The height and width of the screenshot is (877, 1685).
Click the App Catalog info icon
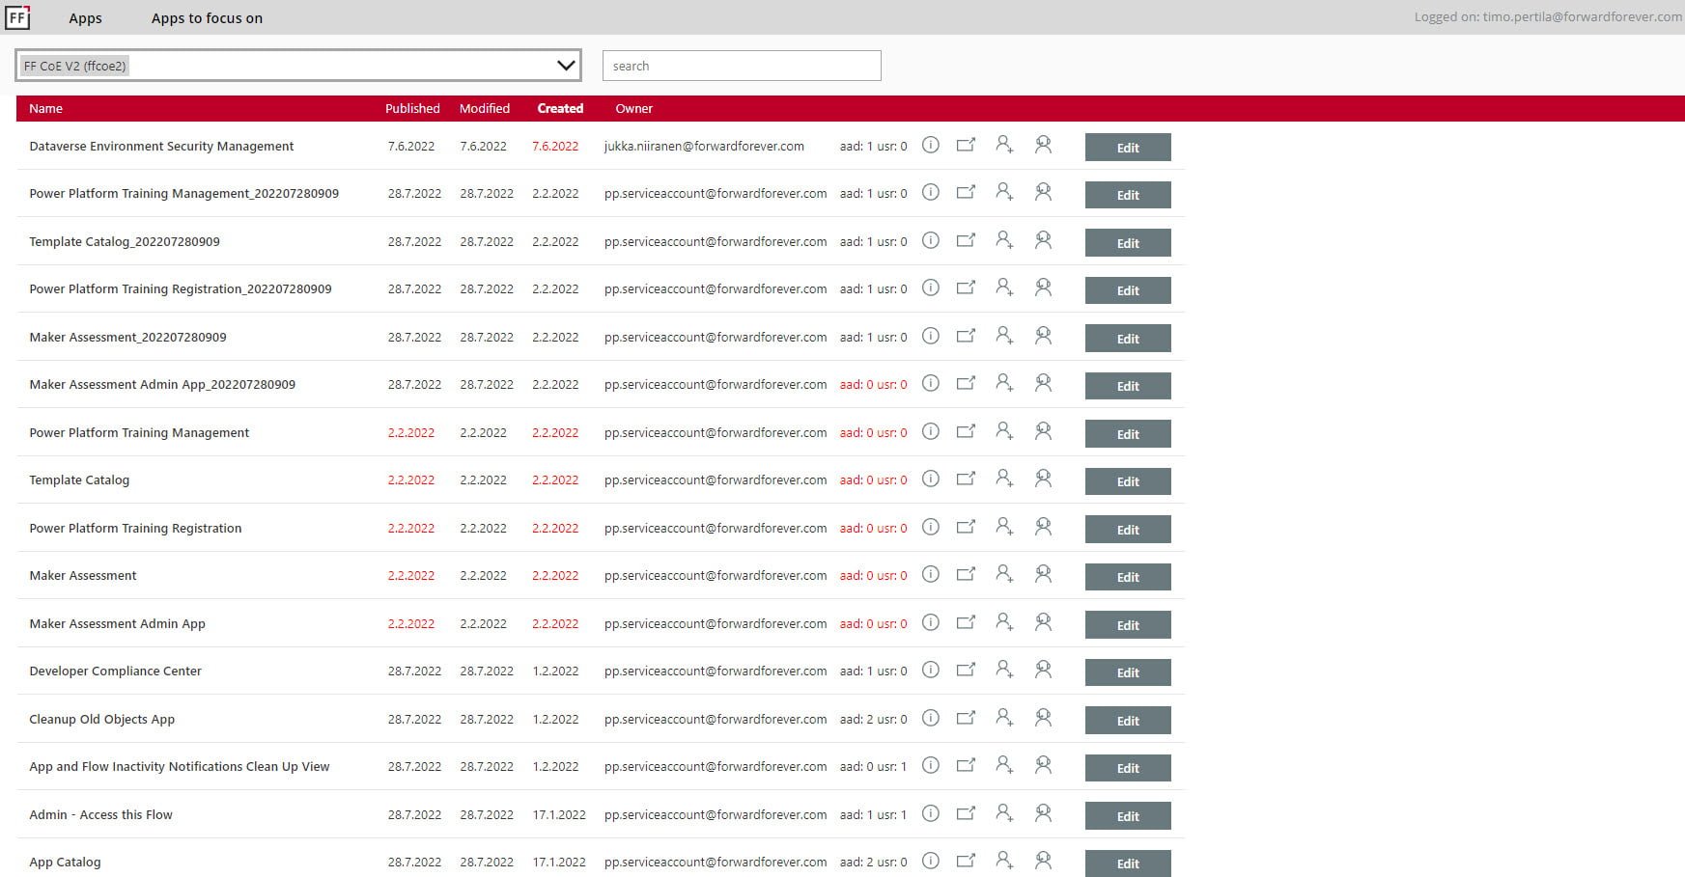pos(930,861)
